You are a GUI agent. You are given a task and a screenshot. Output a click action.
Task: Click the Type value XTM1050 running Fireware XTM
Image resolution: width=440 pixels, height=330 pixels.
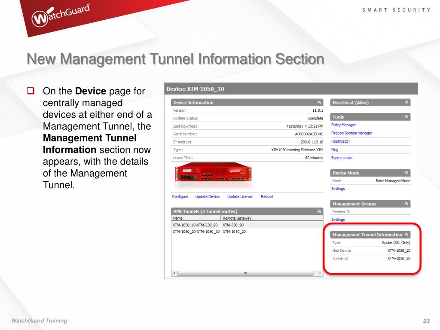click(297, 150)
